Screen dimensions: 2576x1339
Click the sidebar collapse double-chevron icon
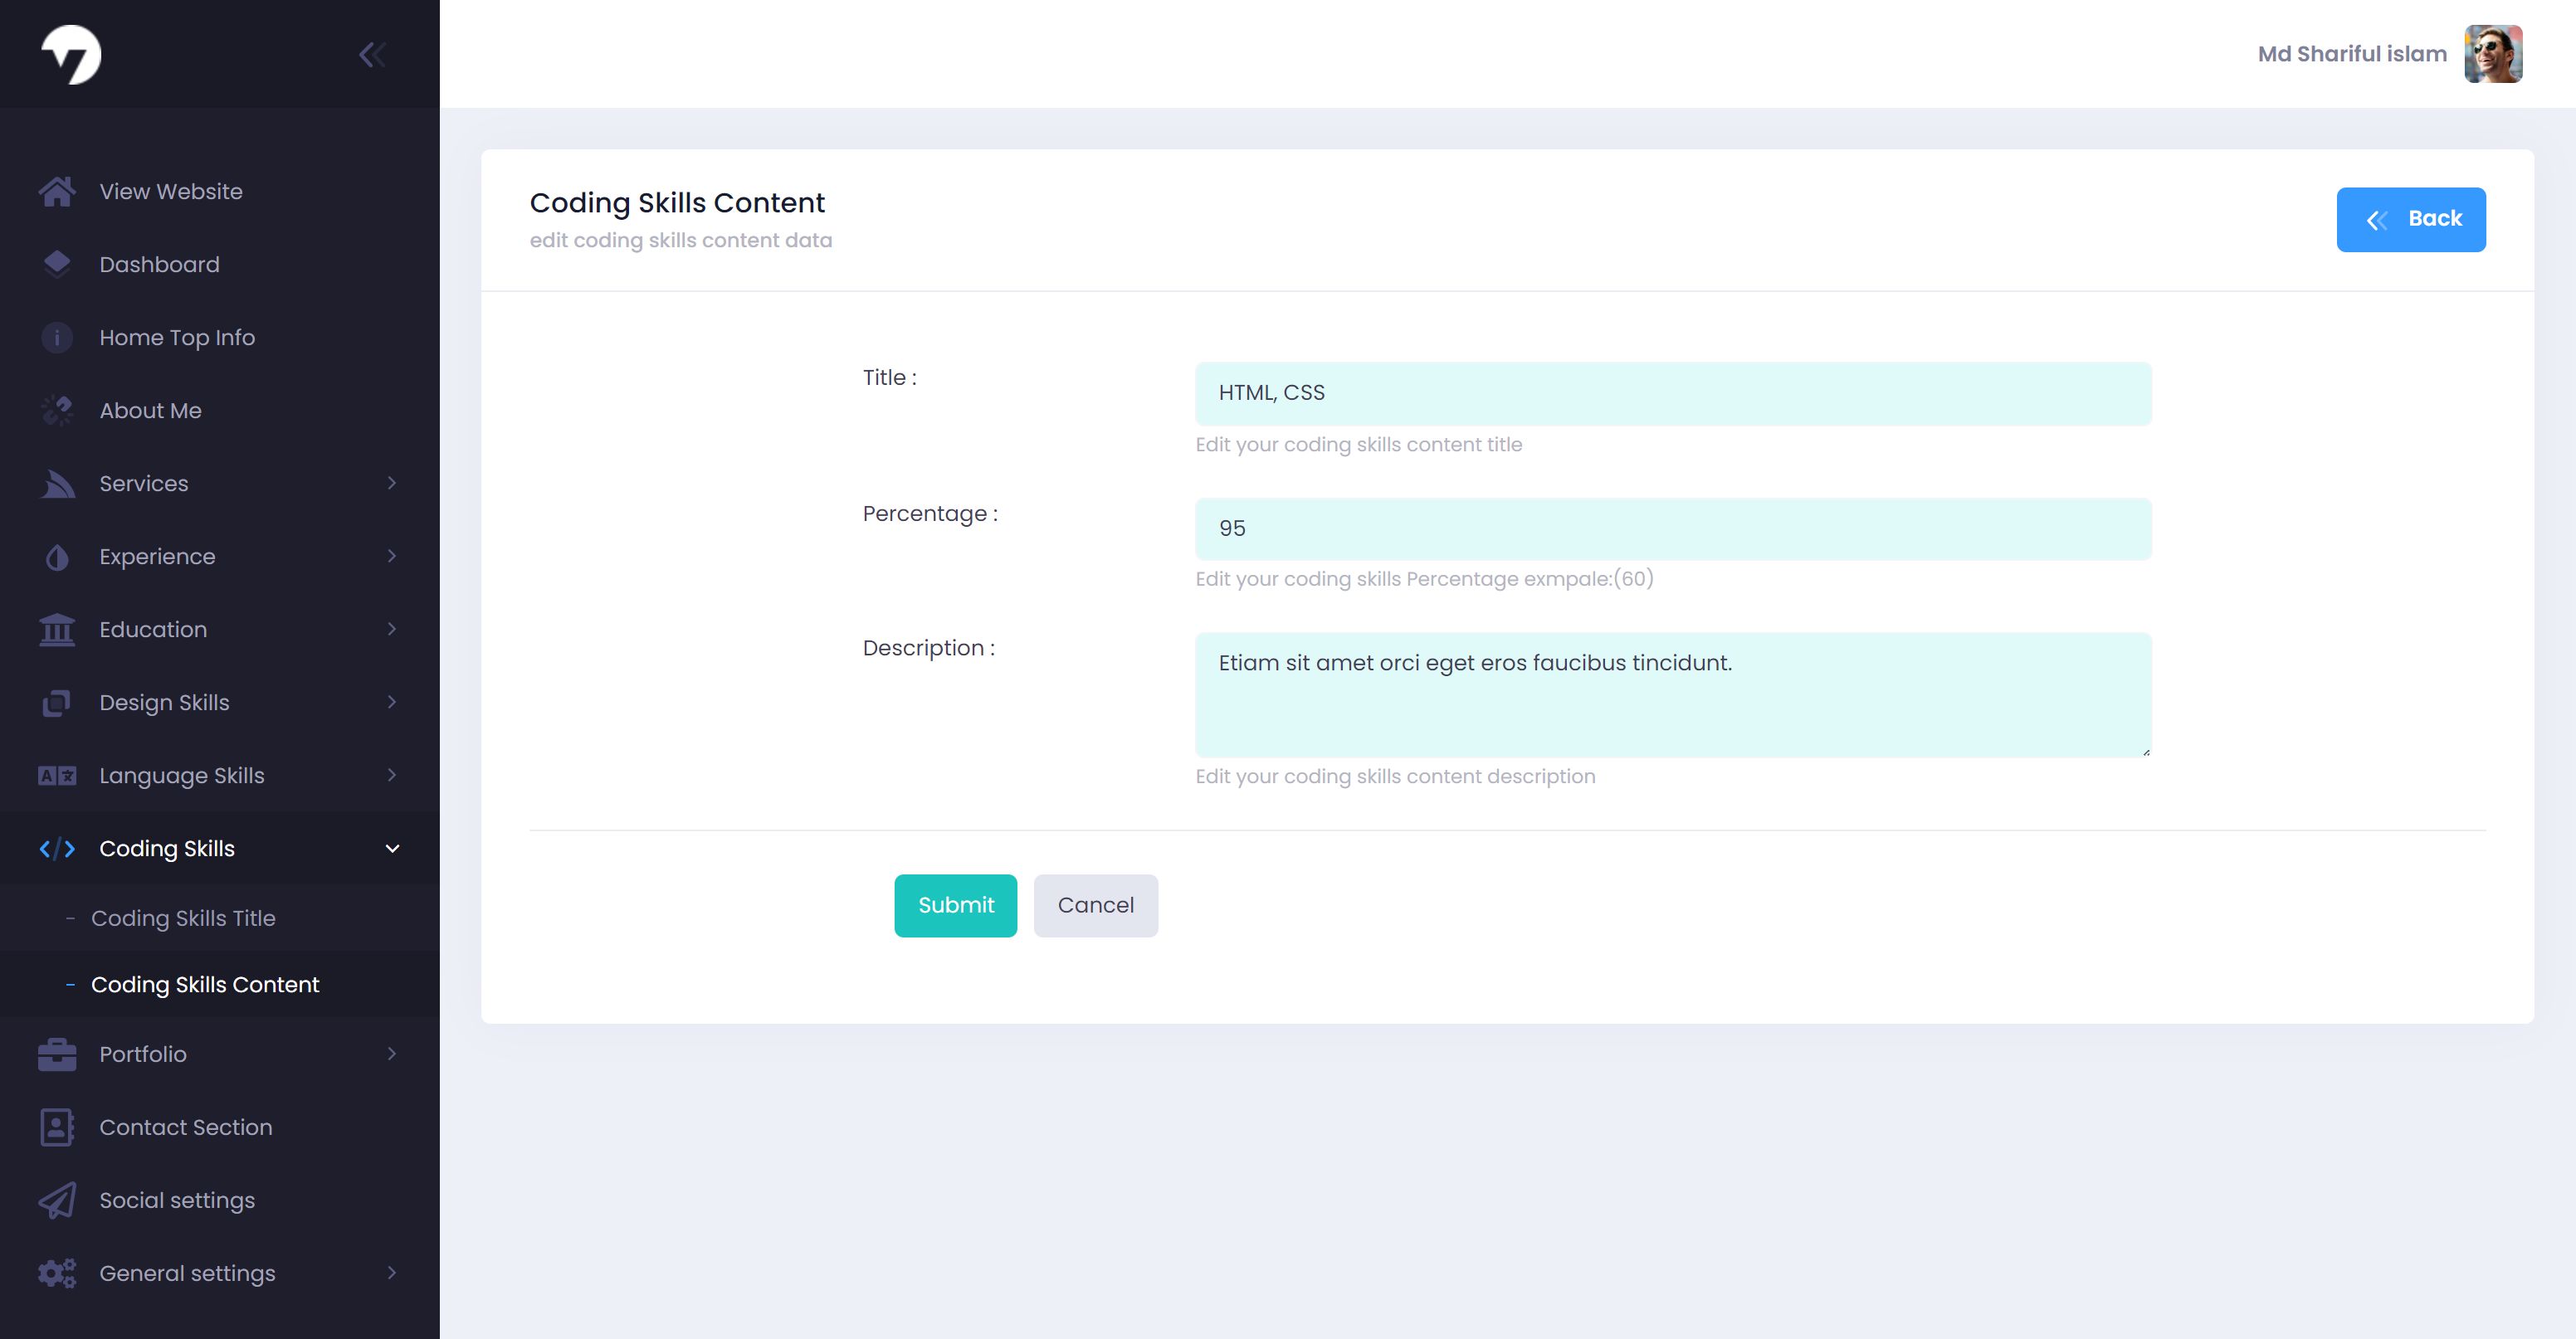point(372,54)
